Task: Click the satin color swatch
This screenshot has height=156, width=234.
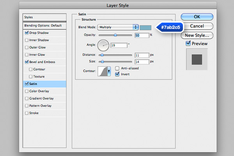Action: click(147, 27)
